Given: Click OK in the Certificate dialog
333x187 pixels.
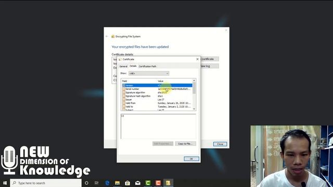Looking at the screenshot, I should [191, 159].
